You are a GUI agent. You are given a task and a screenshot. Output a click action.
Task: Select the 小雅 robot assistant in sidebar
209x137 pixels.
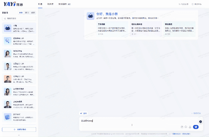19,28
